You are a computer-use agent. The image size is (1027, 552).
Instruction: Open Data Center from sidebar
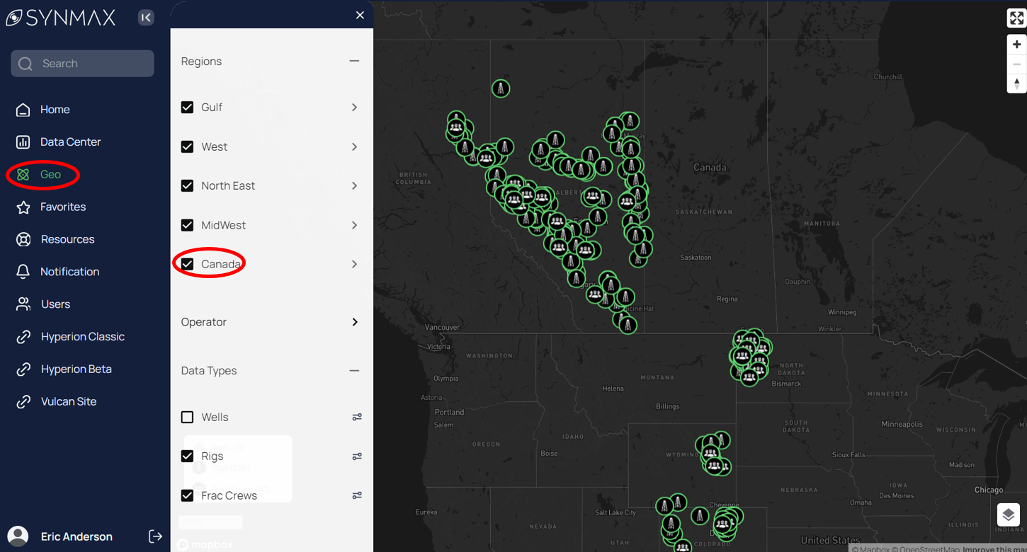pos(70,142)
